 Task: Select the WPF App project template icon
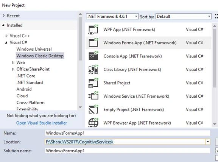[x=93, y=30]
